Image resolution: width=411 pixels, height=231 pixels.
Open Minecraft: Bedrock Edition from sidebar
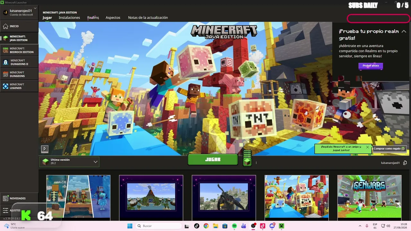pos(19,50)
